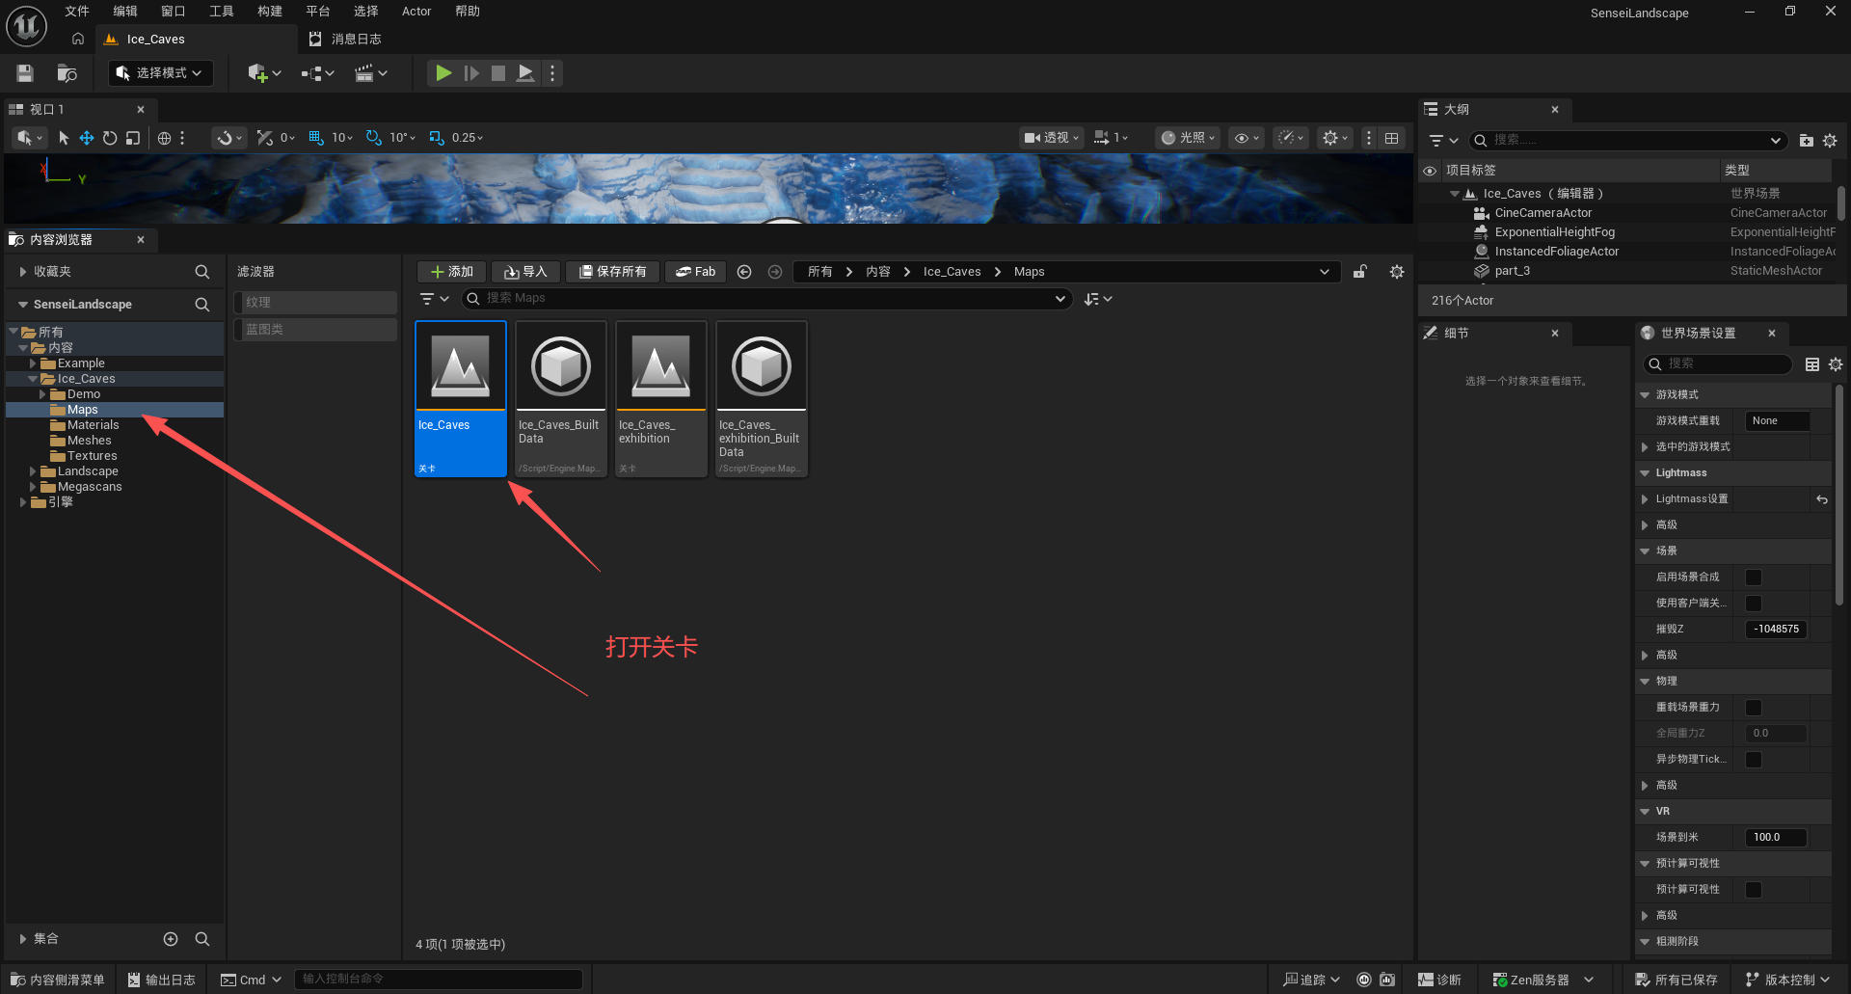Toggle the 启用场景合成 checkbox

(x=1754, y=578)
